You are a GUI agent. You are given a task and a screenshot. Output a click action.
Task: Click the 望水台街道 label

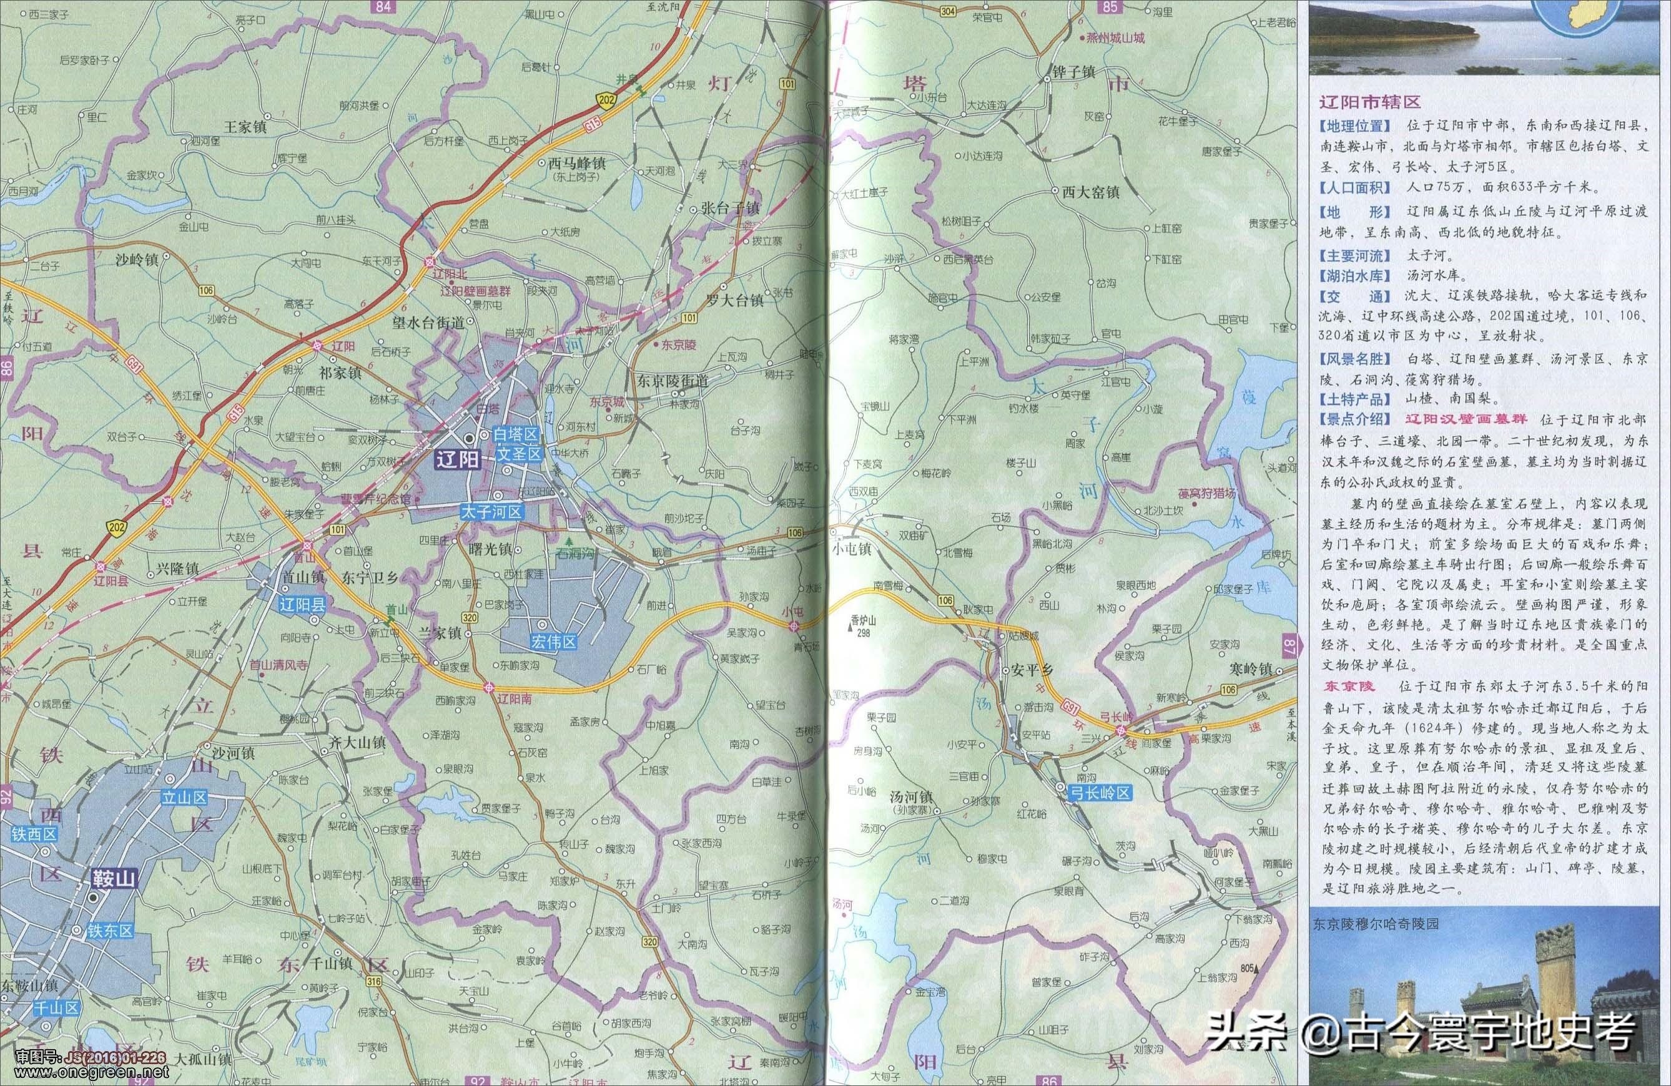click(x=429, y=323)
